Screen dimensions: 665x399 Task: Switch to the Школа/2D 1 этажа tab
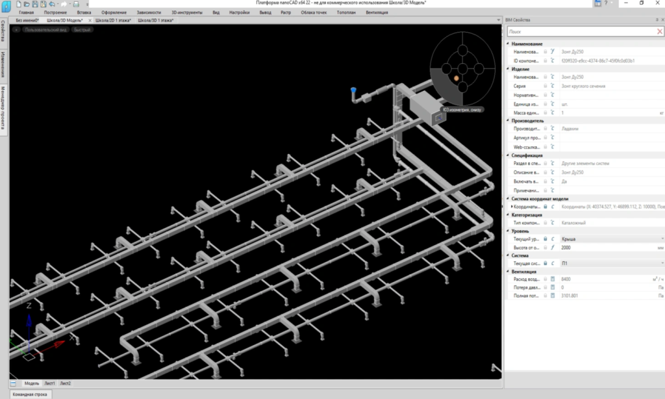pyautogui.click(x=113, y=19)
